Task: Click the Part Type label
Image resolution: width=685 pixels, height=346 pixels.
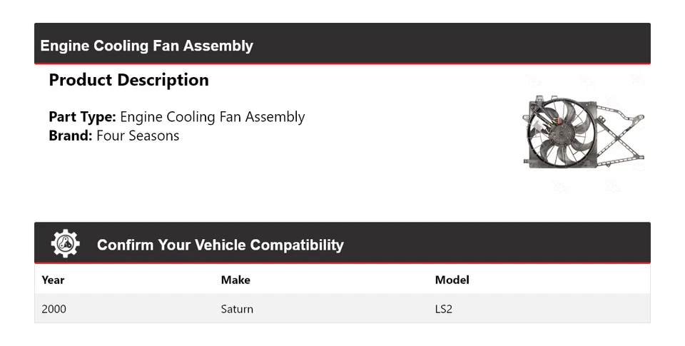Action: click(82, 117)
